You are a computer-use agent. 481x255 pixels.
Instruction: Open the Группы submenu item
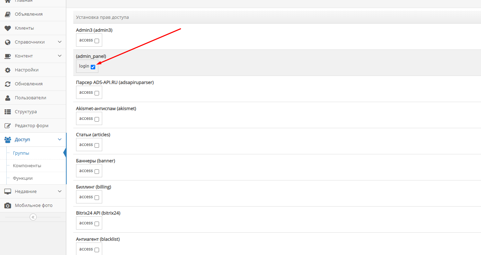(21, 153)
